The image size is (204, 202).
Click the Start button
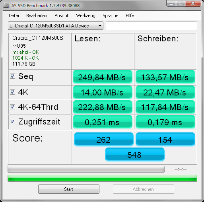(x=69, y=189)
